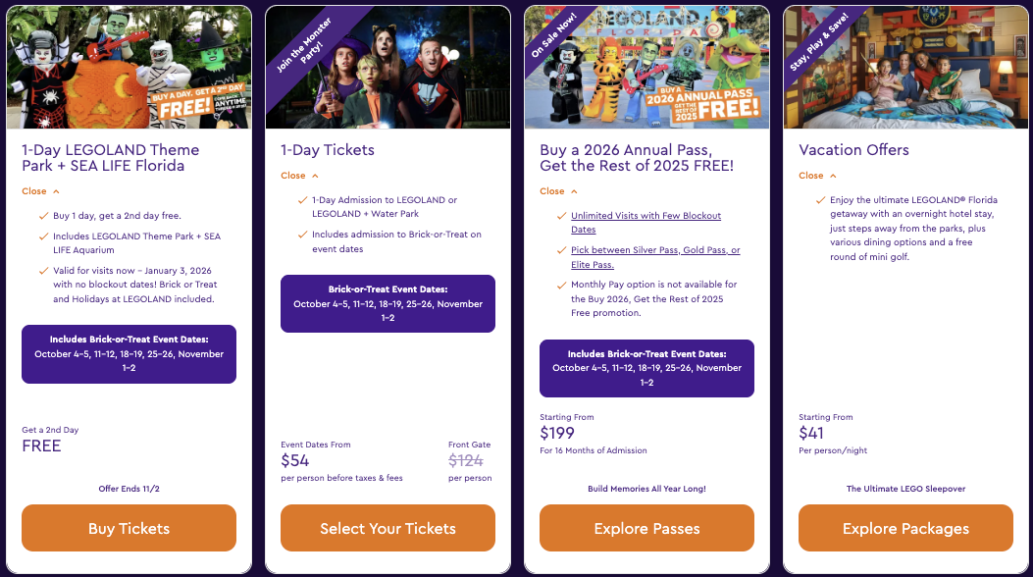The image size is (1033, 577).
Task: Click the Brick-or-Treat Event Dates box in 1-Day Tickets
Action: (387, 303)
